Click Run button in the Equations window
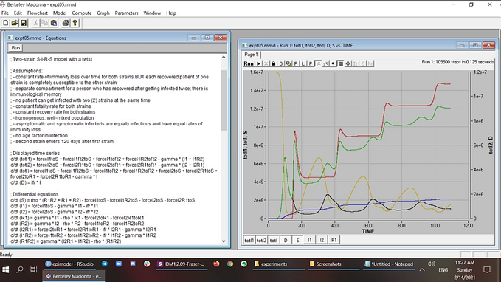501x282 pixels. pos(15,48)
